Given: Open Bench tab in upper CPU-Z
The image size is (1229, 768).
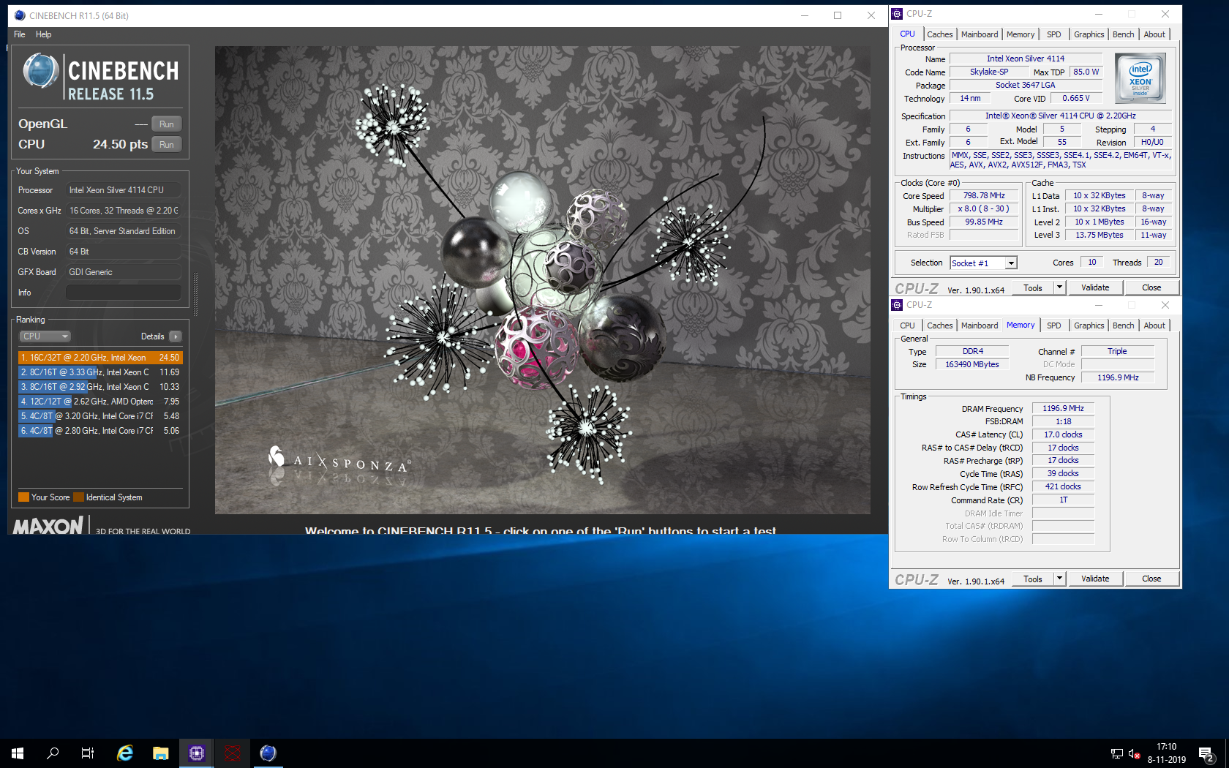Looking at the screenshot, I should pos(1124,34).
